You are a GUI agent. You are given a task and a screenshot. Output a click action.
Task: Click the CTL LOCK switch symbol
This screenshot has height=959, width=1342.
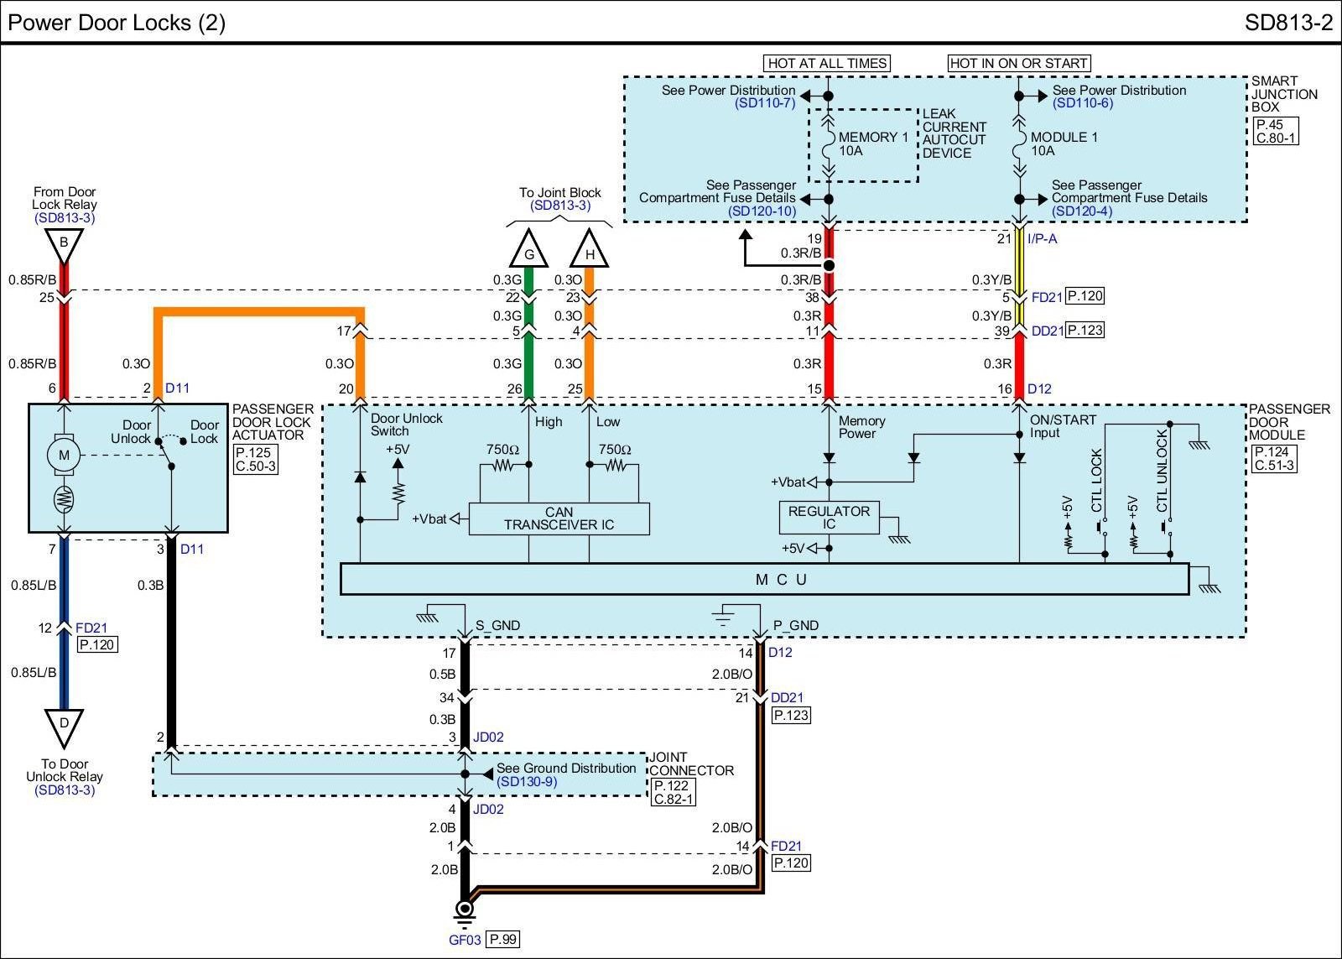point(1100,527)
